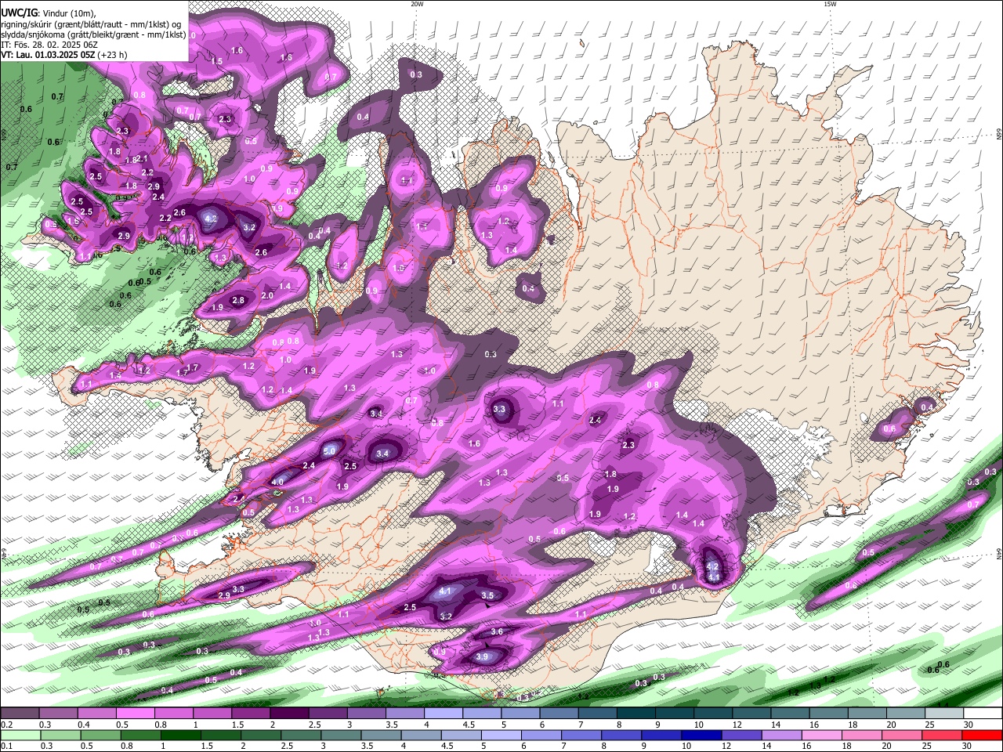Image resolution: width=1003 pixels, height=752 pixels.
Task: Click the upper legend swatch between 0.5 and 0.8
Action: 135,714
